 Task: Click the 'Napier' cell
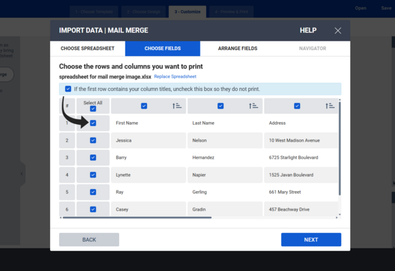[225, 175]
